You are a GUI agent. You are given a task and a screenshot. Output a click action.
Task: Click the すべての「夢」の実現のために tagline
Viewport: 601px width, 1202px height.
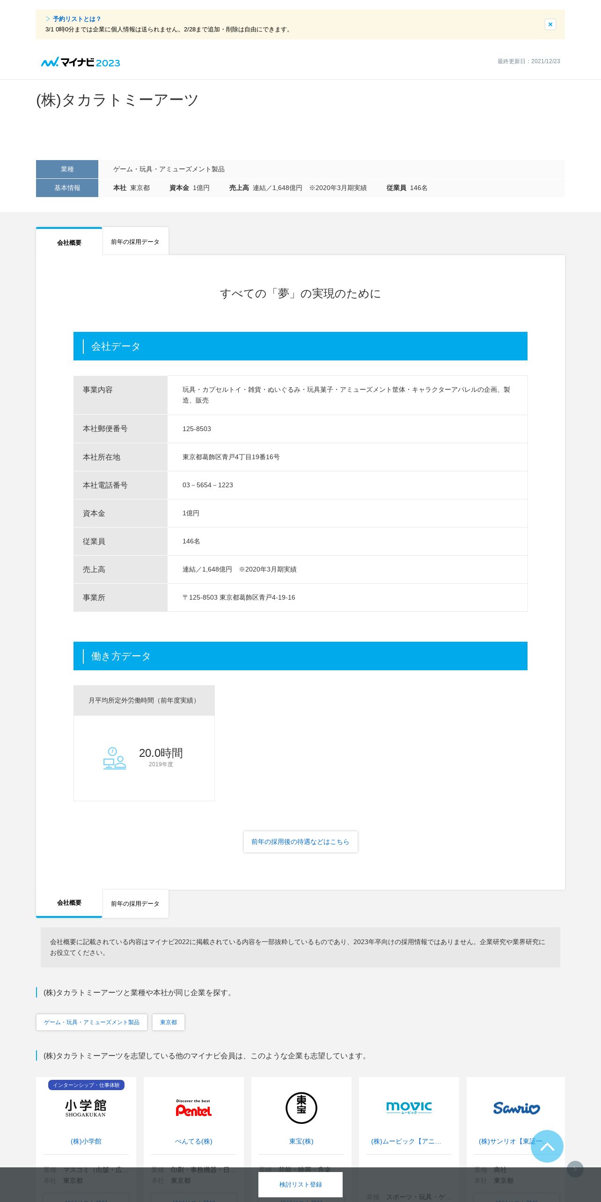[x=300, y=293]
